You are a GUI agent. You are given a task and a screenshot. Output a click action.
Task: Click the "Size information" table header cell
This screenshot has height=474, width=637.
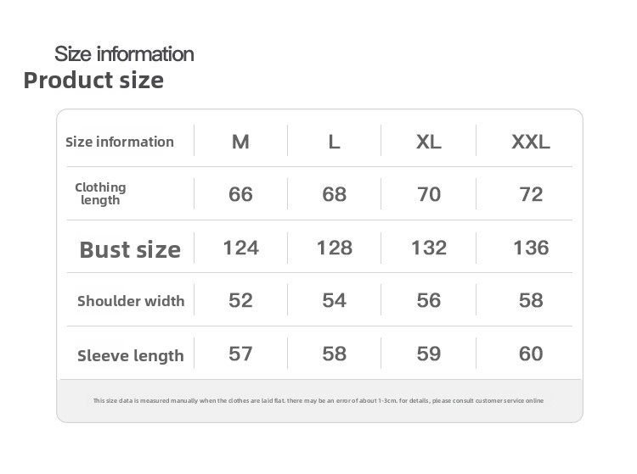[x=120, y=142]
